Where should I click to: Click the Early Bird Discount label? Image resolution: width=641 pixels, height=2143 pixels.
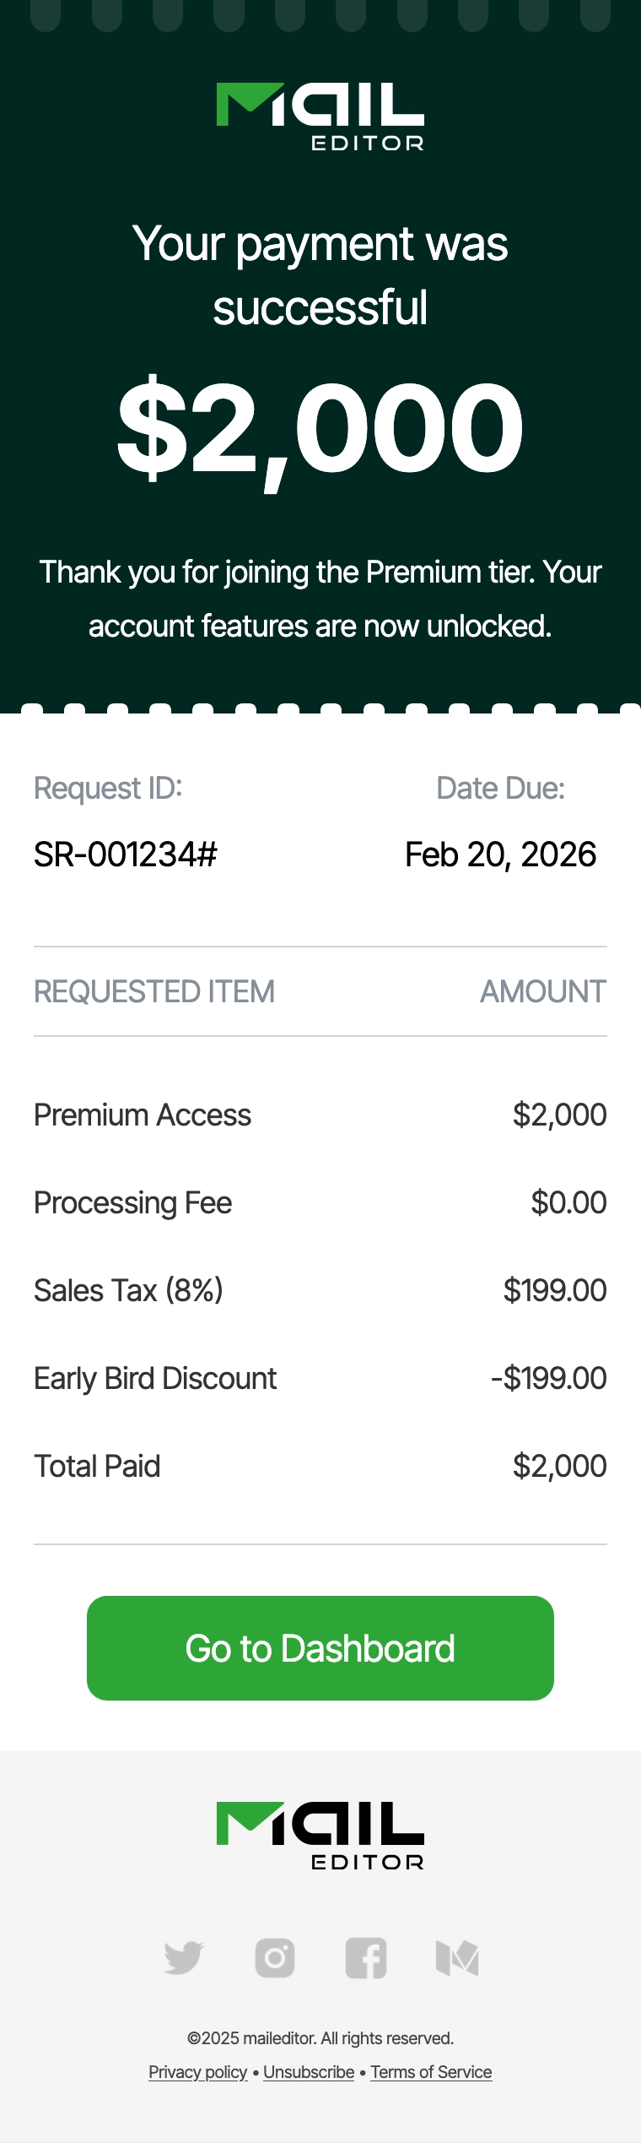pos(155,1378)
